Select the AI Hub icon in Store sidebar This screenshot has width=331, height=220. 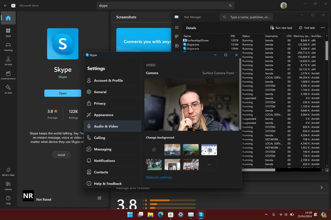tap(8, 89)
